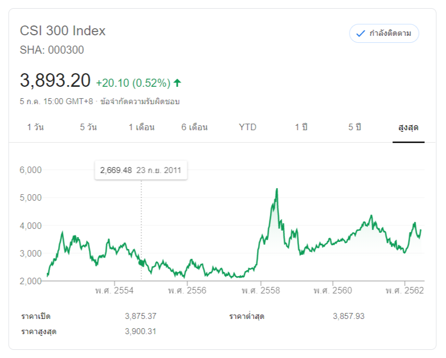Switch to the 1 ปี tab
The image size is (446, 358).
pyautogui.click(x=301, y=127)
